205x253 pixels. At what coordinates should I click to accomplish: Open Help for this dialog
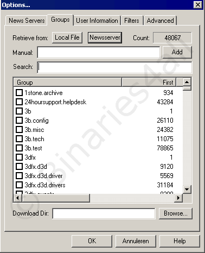[x=180, y=241]
